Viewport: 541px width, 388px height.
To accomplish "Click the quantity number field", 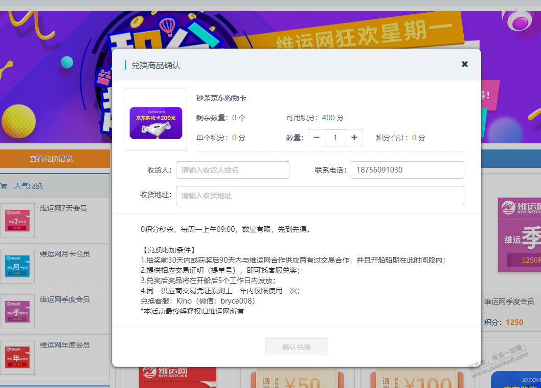I will click(335, 138).
